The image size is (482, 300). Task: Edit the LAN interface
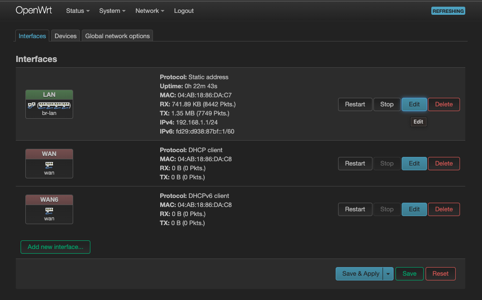(x=414, y=104)
